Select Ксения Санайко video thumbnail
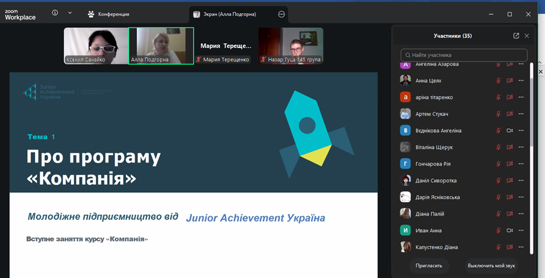Image resolution: width=545 pixels, height=278 pixels. tap(97, 46)
